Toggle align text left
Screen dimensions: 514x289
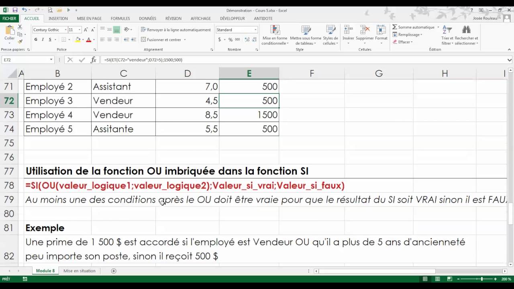pos(102,39)
